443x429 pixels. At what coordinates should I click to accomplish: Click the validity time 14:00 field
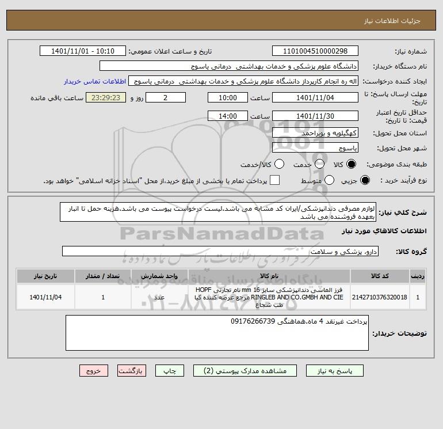[228, 116]
